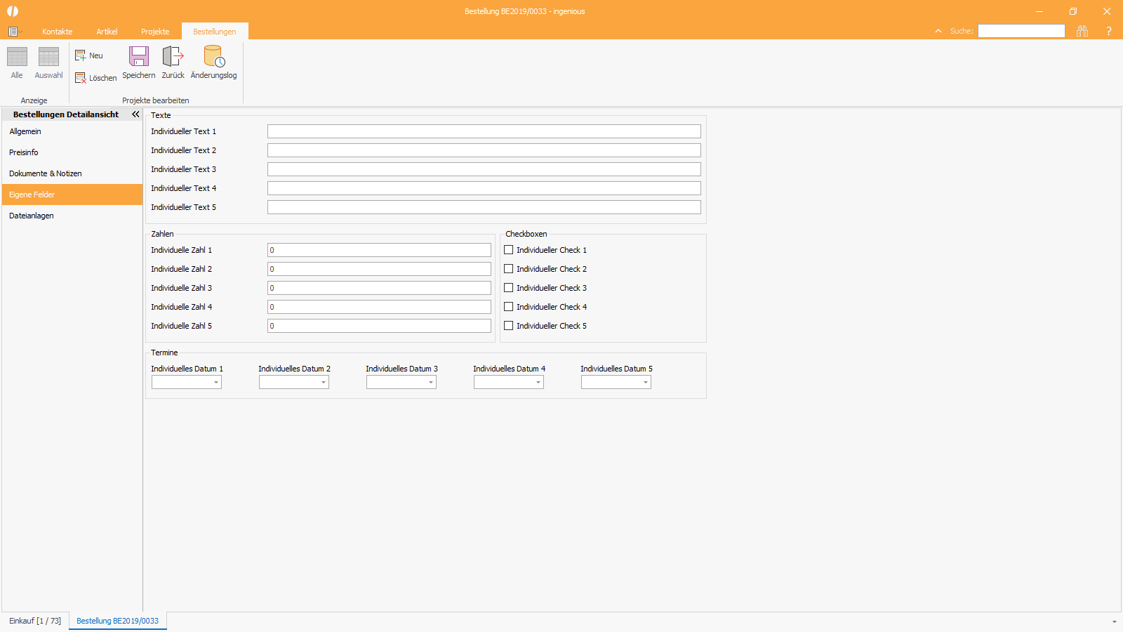Open Individuelles Datum 5 dropdown

tap(646, 382)
